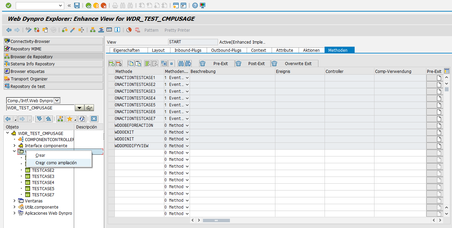Image resolution: width=452 pixels, height=228 pixels.
Task: Open the method type dropdown for WDDOINIT
Action: (187, 139)
